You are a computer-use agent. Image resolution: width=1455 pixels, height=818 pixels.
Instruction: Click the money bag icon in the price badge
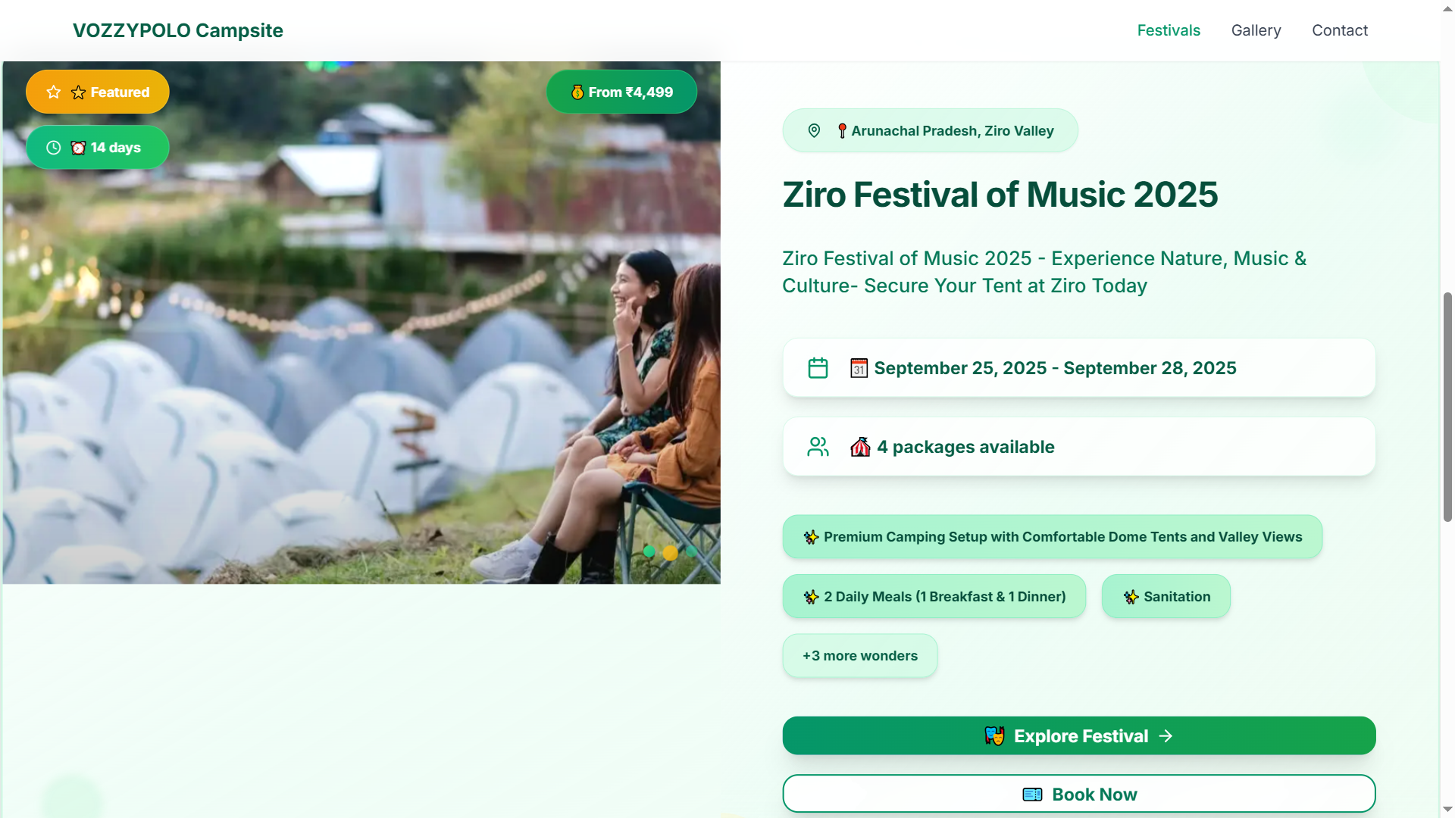[577, 92]
